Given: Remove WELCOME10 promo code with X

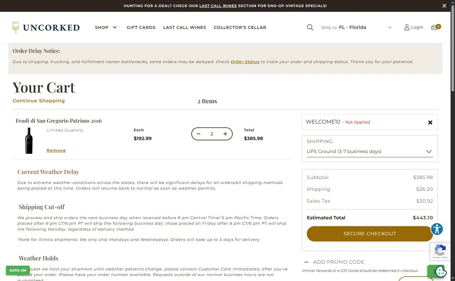Looking at the screenshot, I should (x=430, y=122).
